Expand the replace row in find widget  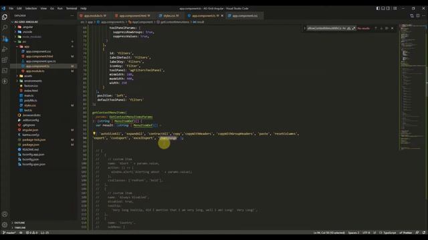pyautogui.click(x=305, y=28)
